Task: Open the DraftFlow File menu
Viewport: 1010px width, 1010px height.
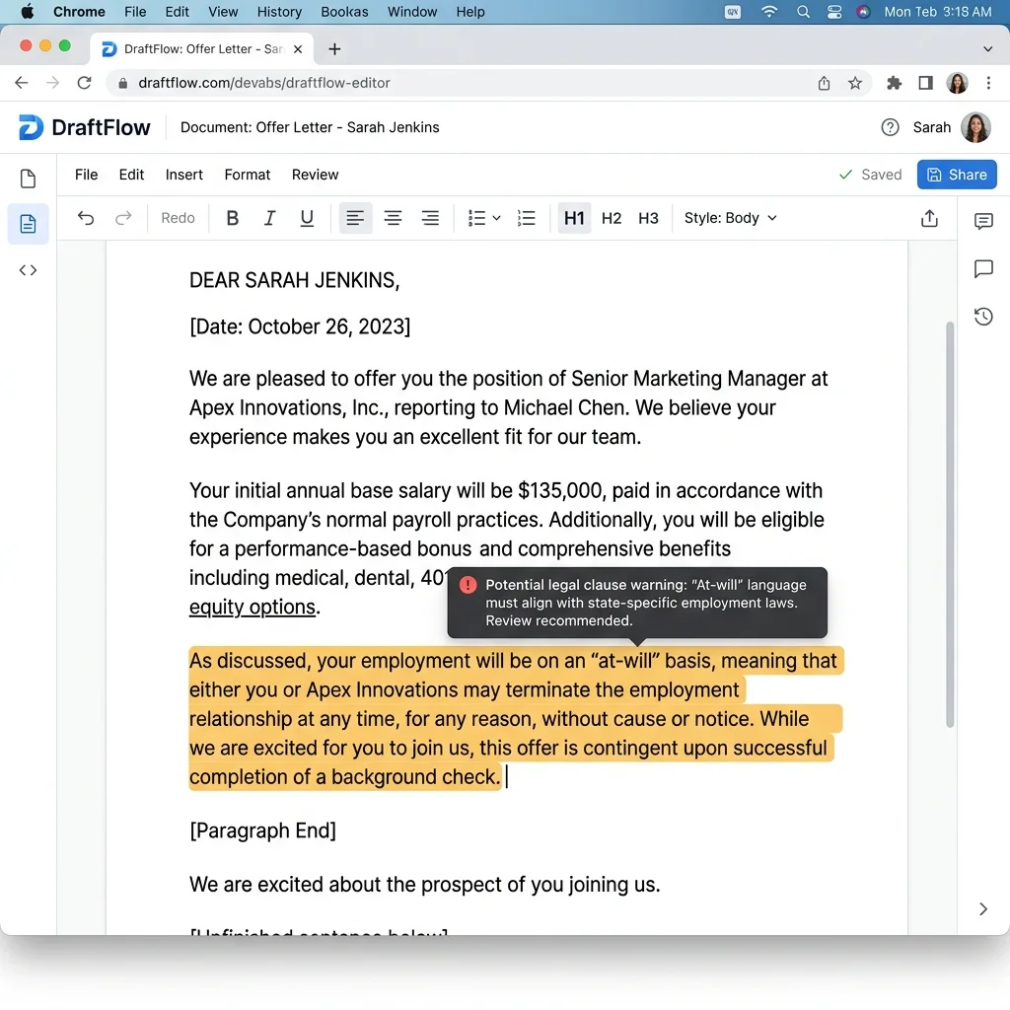Action: 87,175
